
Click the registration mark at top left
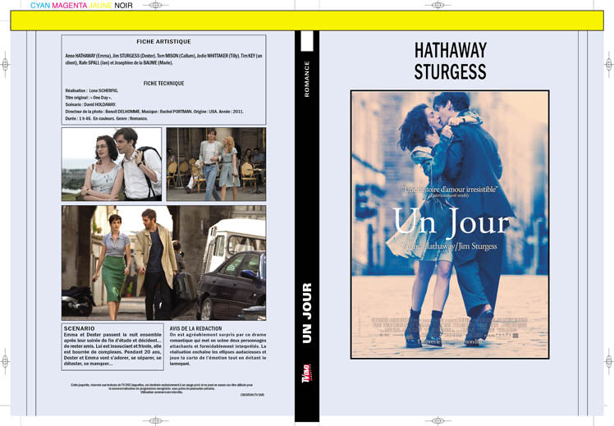tap(155, 6)
